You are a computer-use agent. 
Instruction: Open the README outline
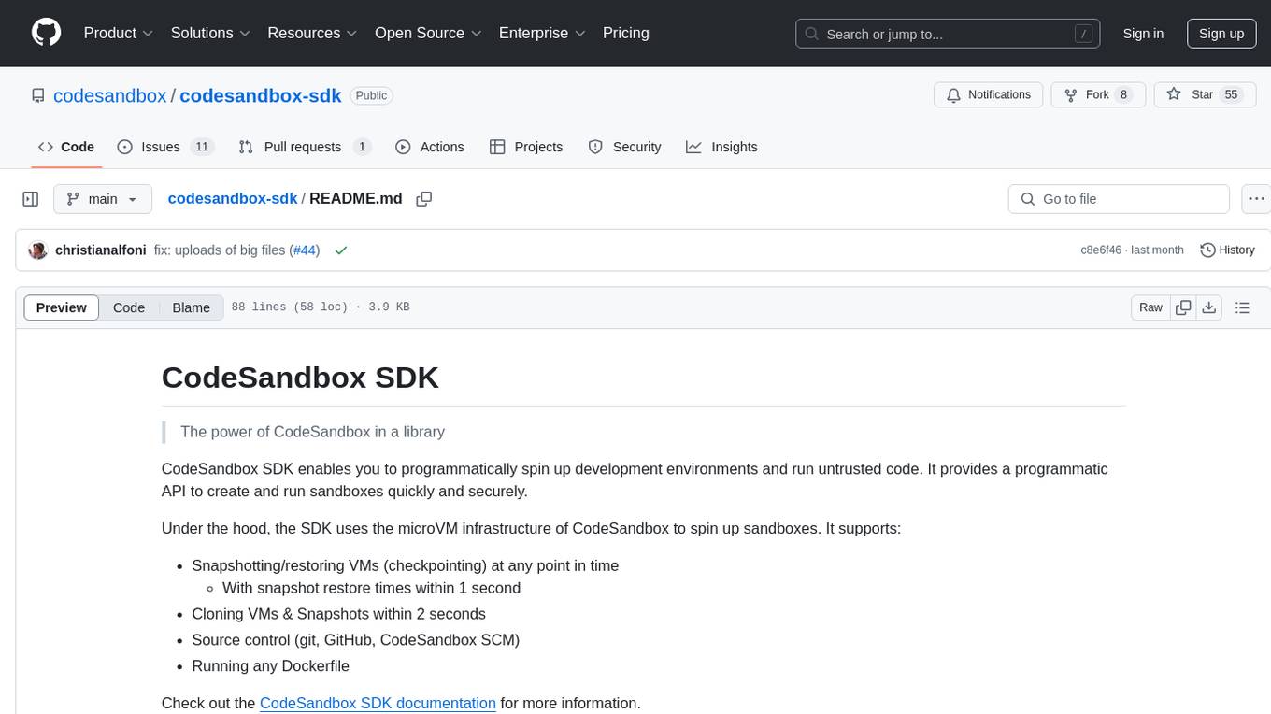coord(1242,307)
